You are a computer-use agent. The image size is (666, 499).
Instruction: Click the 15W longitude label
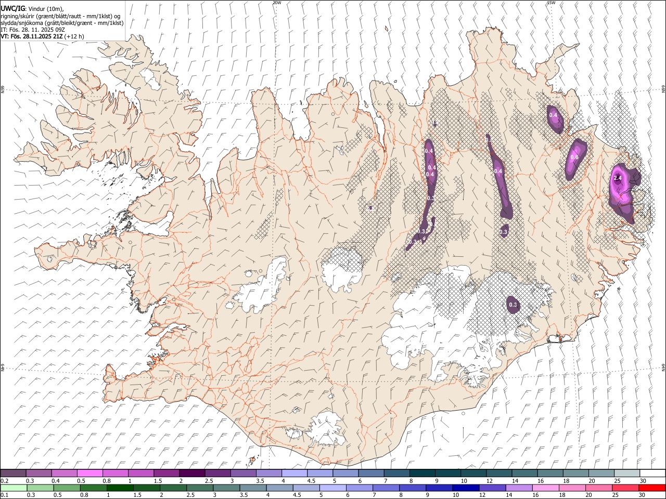(551, 3)
